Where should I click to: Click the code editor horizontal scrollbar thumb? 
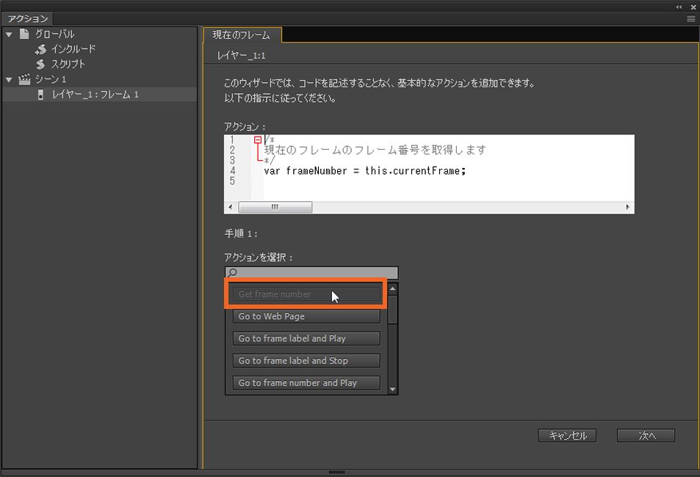[x=275, y=207]
